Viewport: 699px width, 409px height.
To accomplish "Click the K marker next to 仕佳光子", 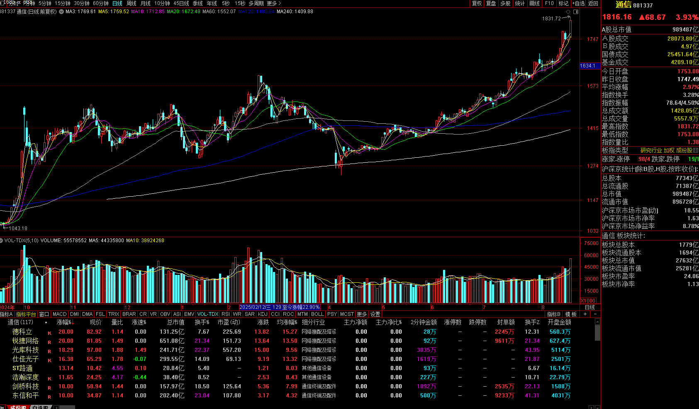I will coord(49,360).
